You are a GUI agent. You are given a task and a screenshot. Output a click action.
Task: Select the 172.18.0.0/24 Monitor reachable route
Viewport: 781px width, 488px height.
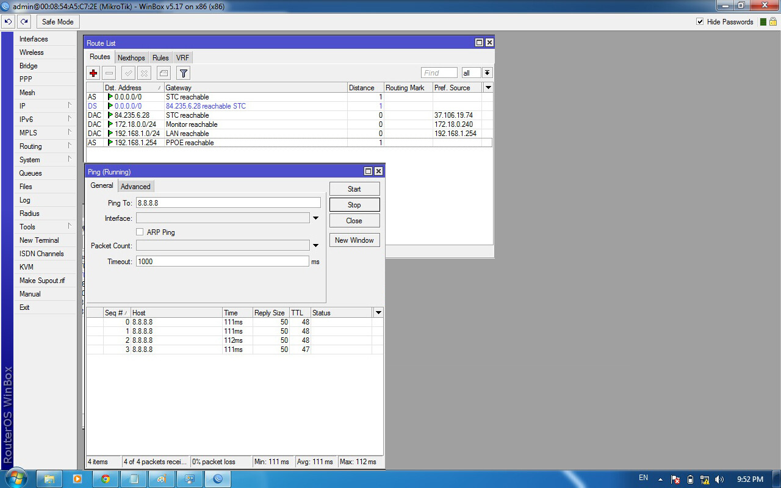(289, 124)
